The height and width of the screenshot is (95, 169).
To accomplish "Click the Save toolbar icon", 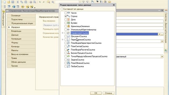I will tap(13, 2).
